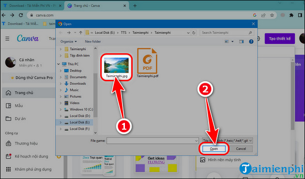Image resolution: width=305 pixels, height=179 pixels.
Task: Open the file type filter dropdown
Action: [x=251, y=140]
